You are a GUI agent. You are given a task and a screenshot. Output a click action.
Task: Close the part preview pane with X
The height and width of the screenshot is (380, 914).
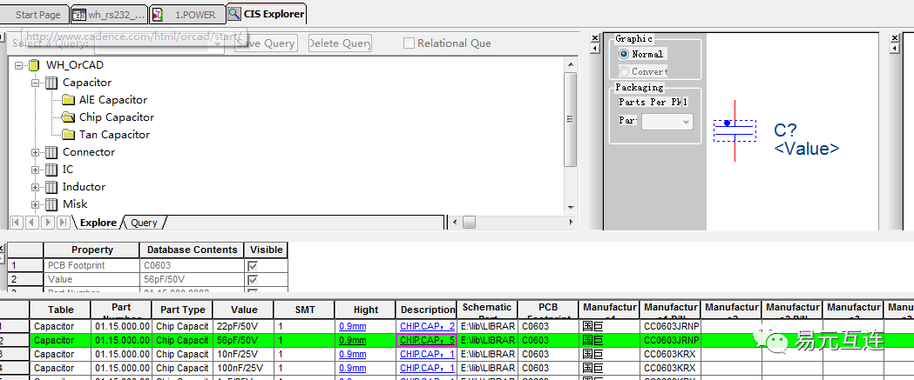point(595,37)
